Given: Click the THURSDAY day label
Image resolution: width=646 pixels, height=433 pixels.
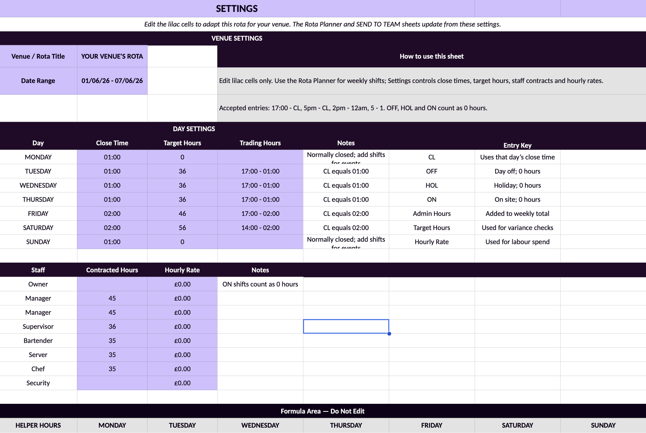Looking at the screenshot, I should (x=38, y=199).
